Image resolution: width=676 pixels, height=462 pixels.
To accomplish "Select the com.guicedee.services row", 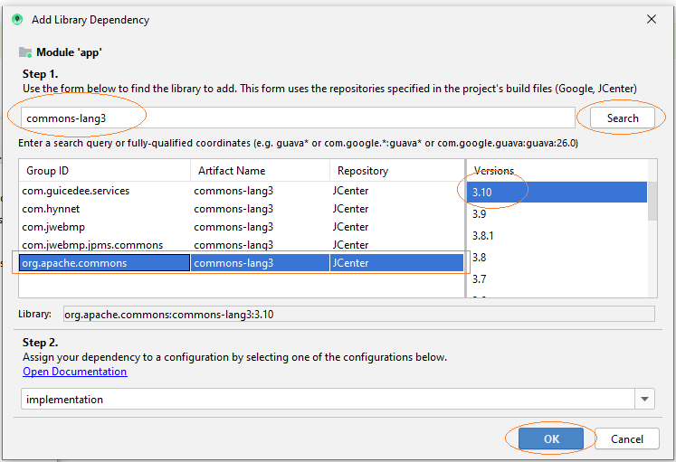I will point(241,191).
